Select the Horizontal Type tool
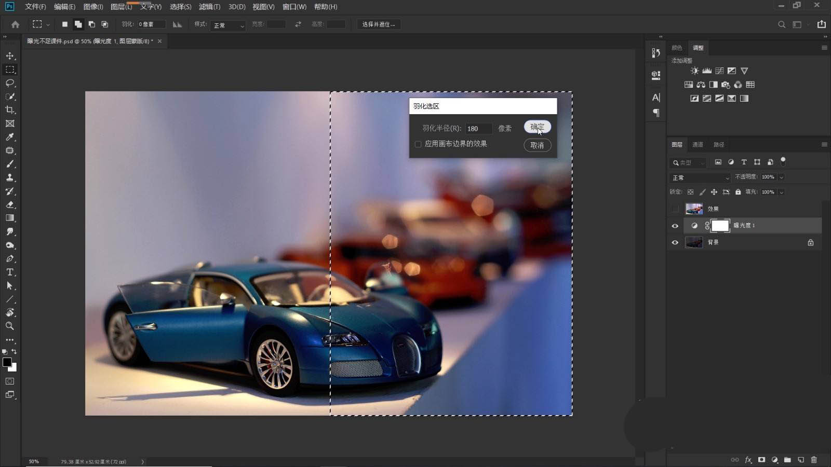The image size is (831, 467). pyautogui.click(x=10, y=272)
